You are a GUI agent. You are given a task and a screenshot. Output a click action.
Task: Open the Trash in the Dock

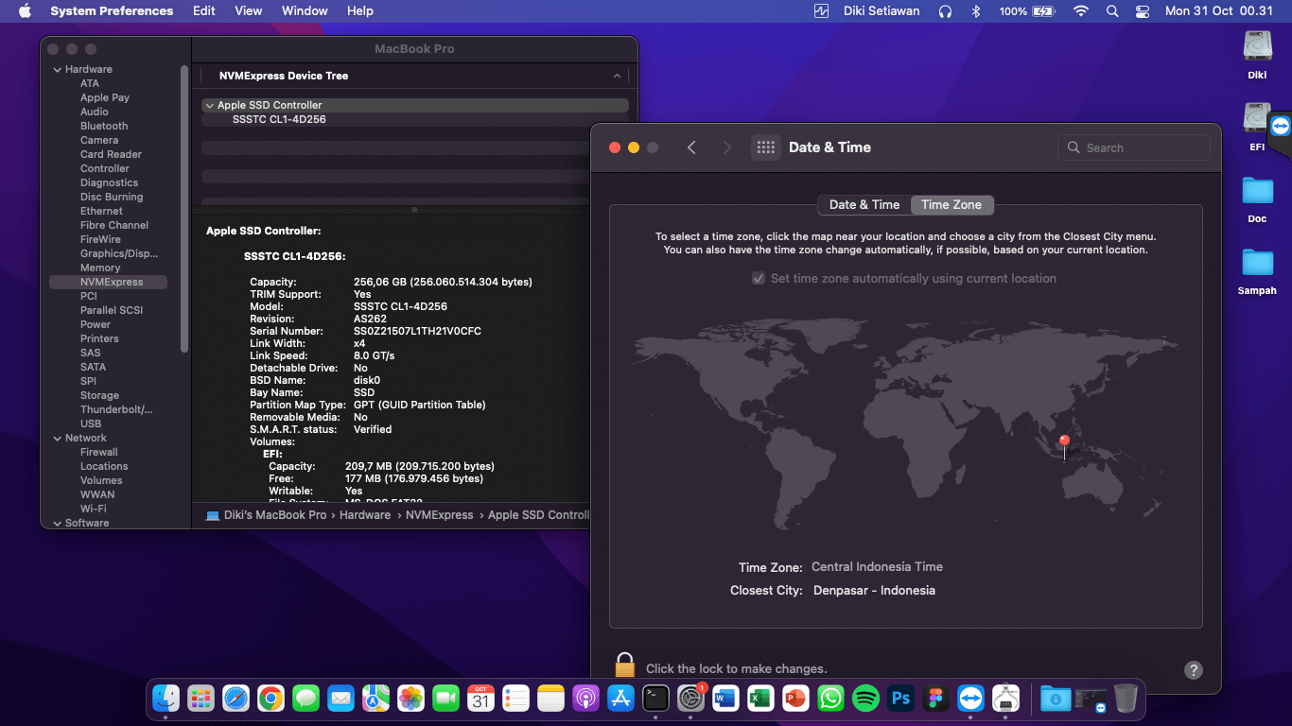click(1126, 699)
